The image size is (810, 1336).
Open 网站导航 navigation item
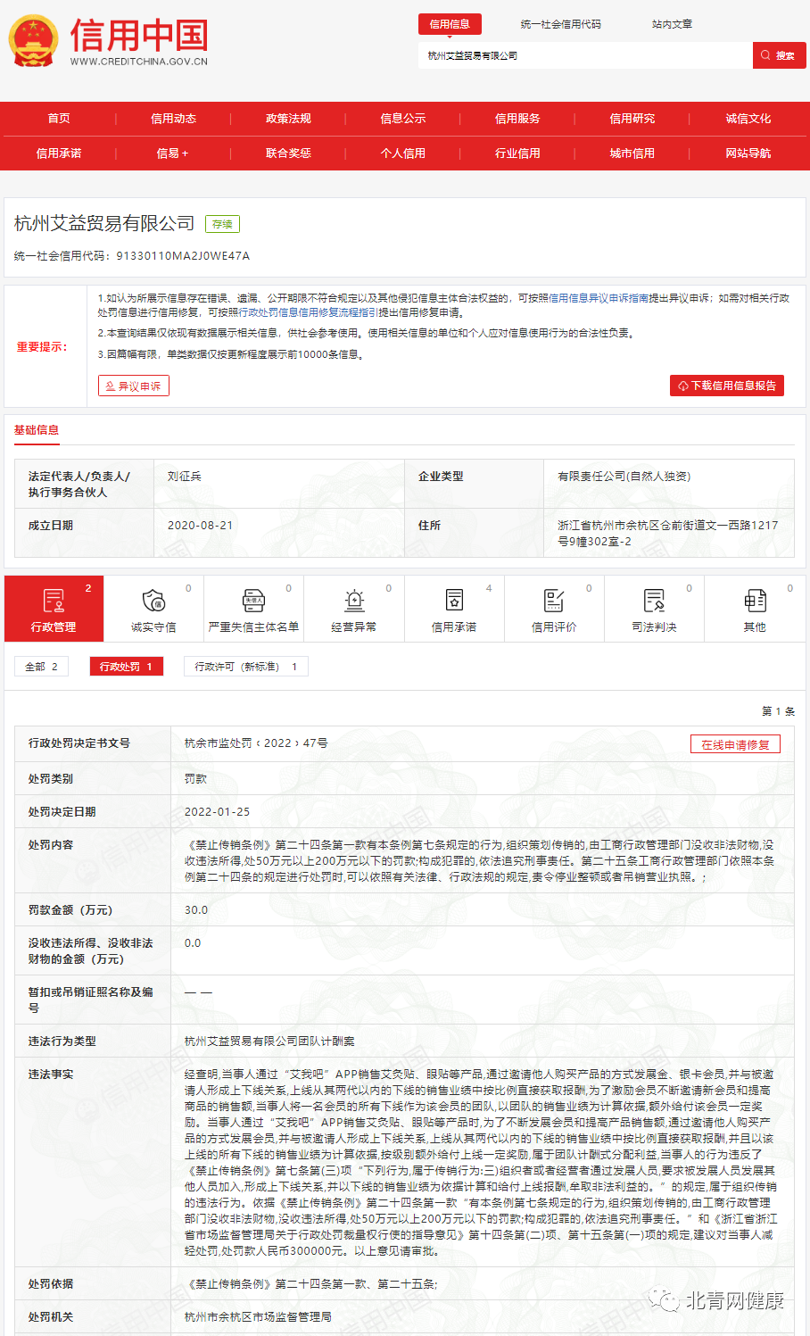click(748, 154)
